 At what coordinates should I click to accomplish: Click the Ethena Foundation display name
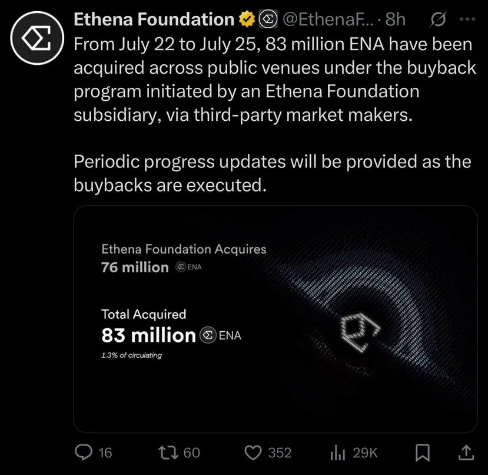tap(154, 19)
